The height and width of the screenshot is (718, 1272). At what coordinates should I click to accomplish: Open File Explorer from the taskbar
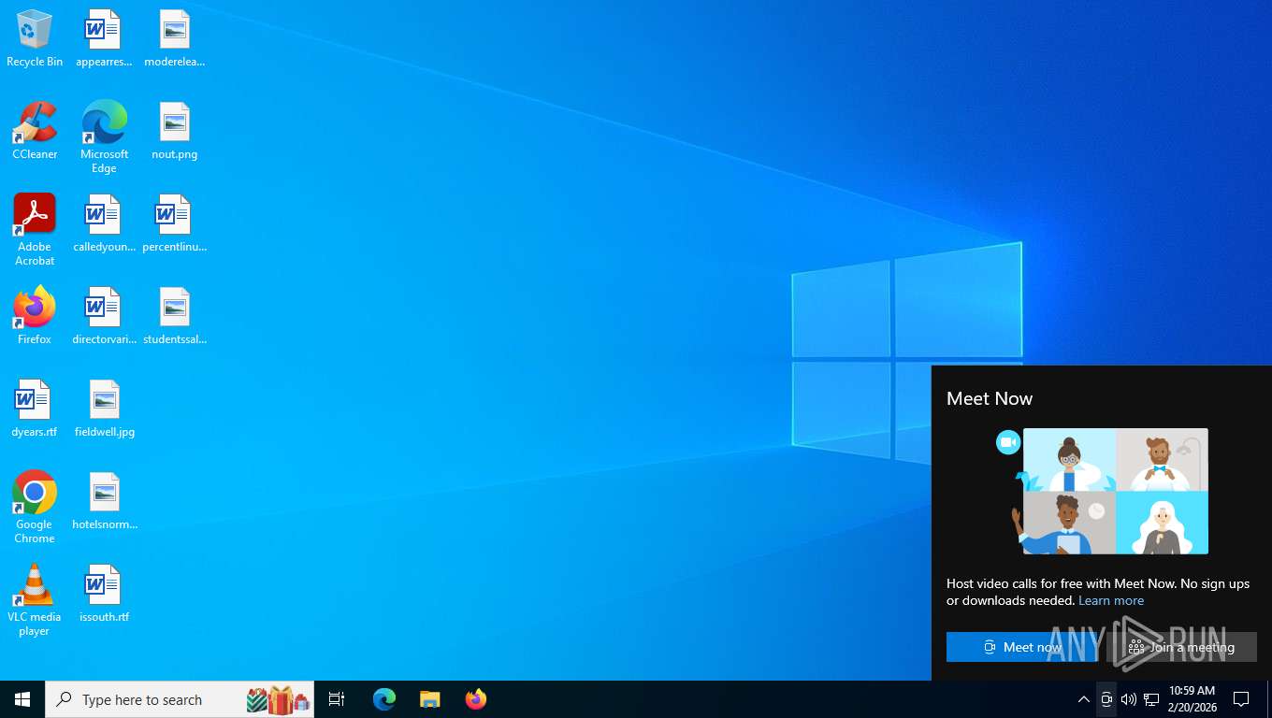click(430, 699)
